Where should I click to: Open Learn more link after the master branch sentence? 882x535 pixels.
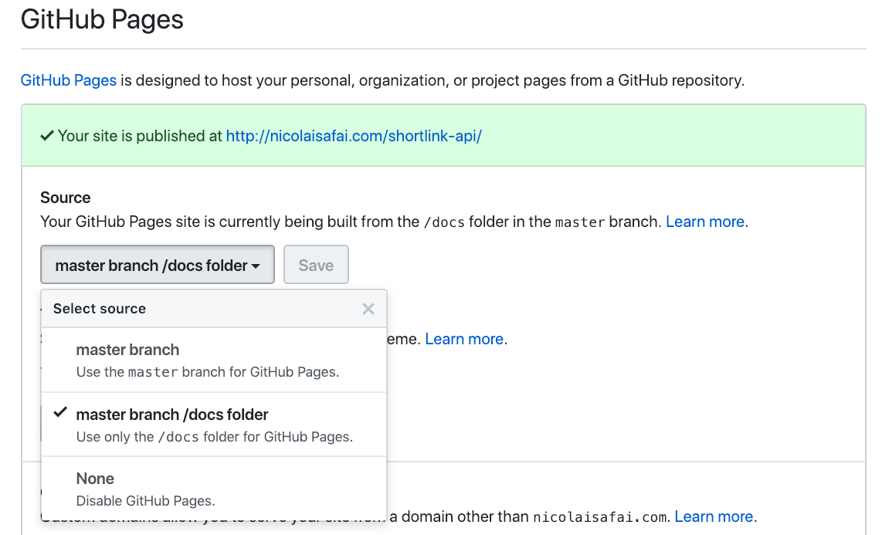click(705, 222)
